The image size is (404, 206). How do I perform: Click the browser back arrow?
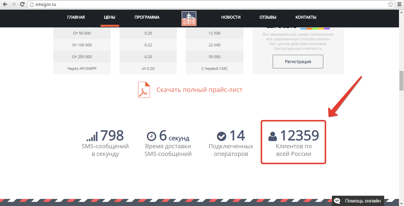click(x=5, y=4)
